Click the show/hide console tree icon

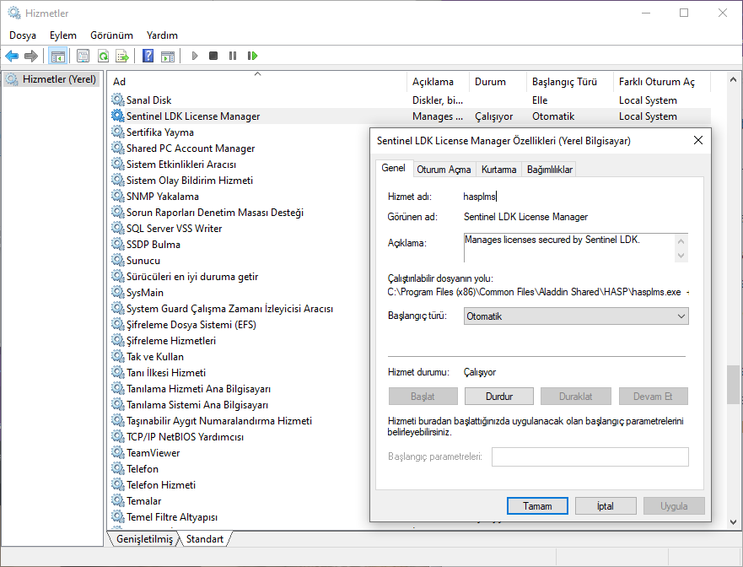tap(57, 56)
